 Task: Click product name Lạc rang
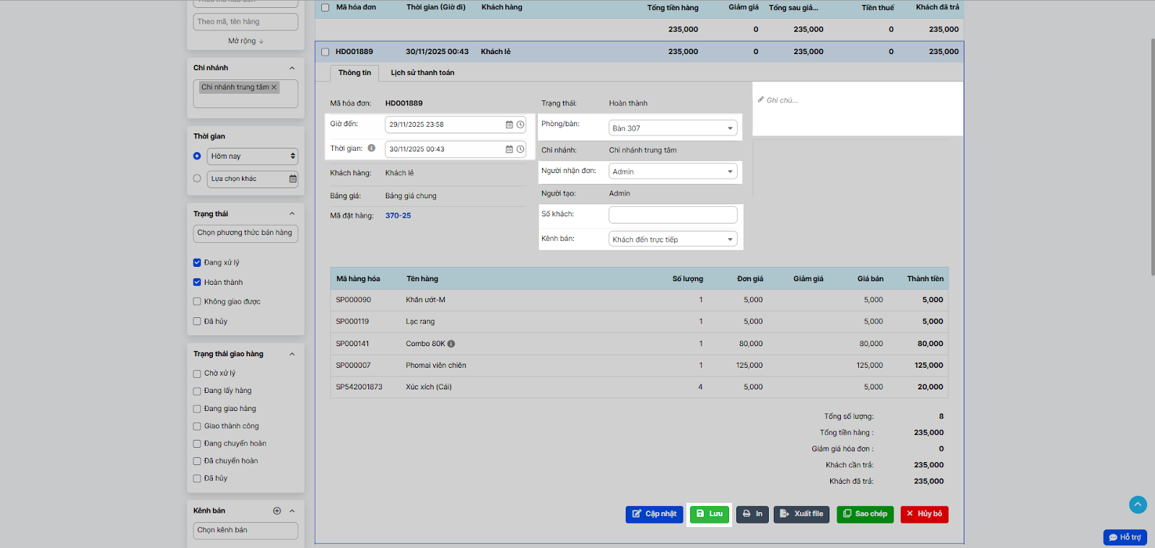[420, 322]
